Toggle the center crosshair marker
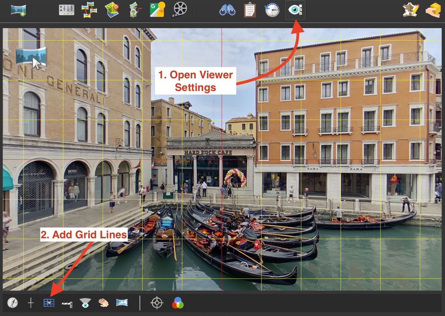Viewport: 445px width, 316px height. pyautogui.click(x=31, y=303)
